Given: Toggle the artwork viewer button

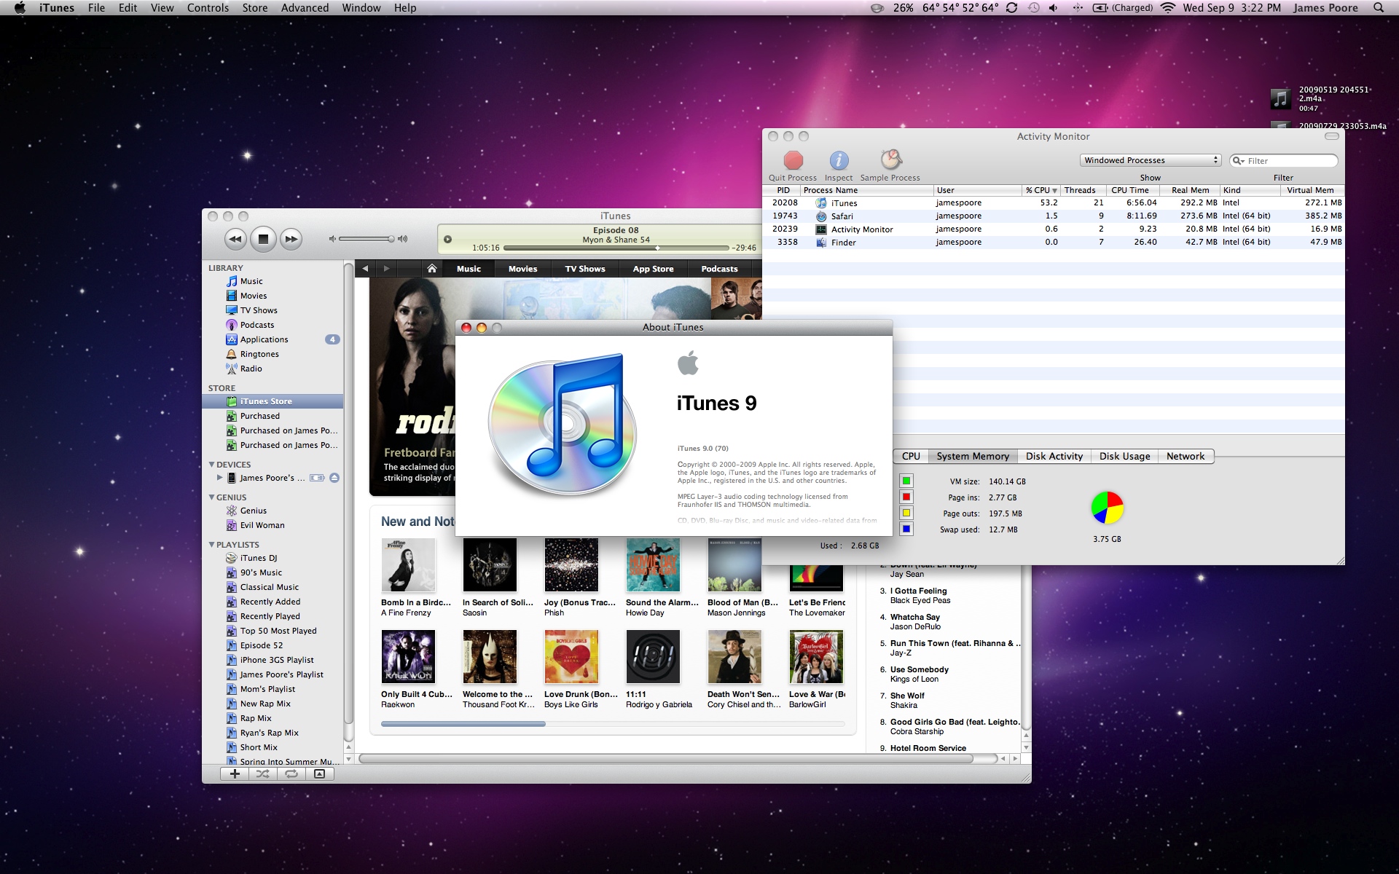Looking at the screenshot, I should click(x=319, y=774).
